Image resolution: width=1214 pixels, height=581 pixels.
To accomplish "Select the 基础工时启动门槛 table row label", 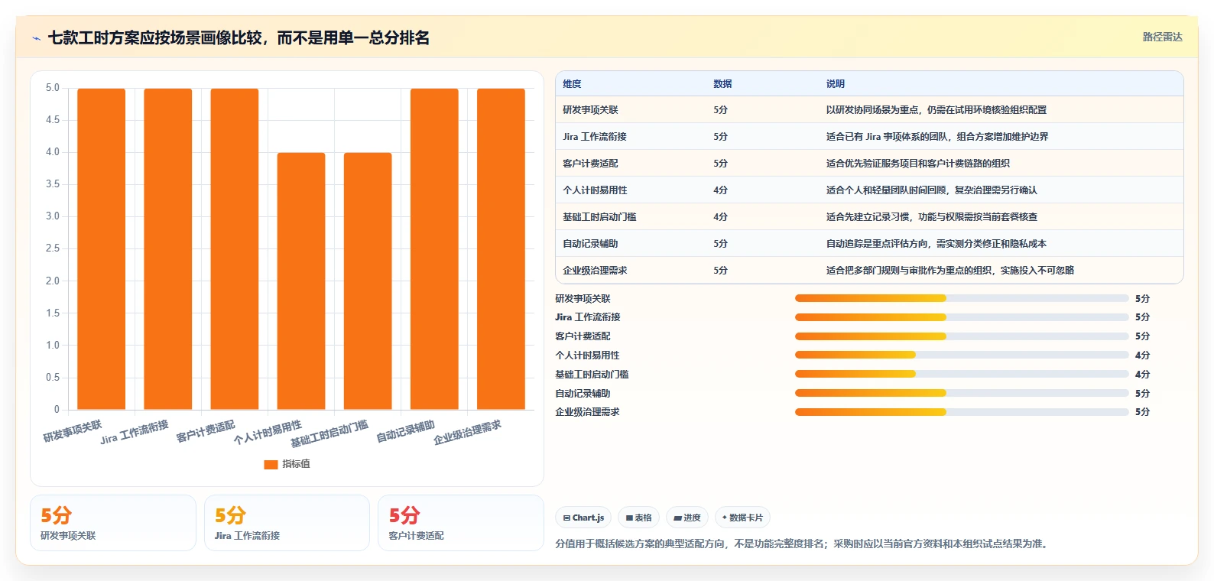I will (599, 217).
